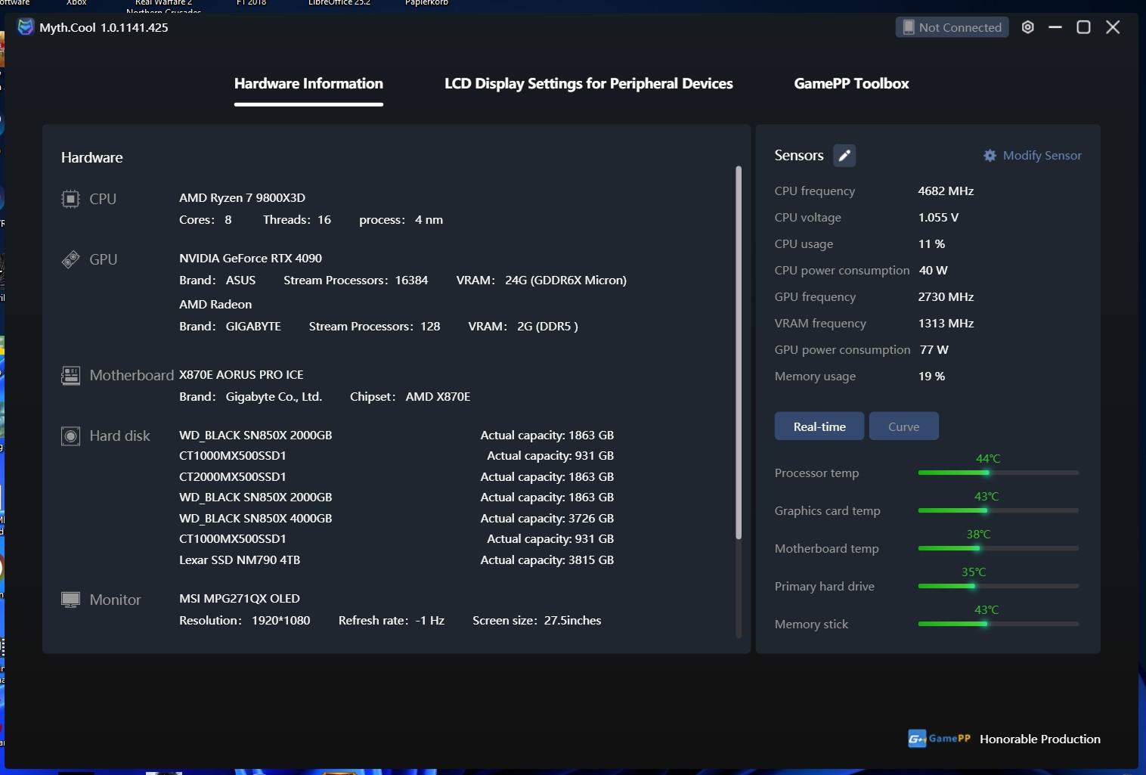1146x775 pixels.
Task: Click the GPU graphics card icon
Action: pyautogui.click(x=70, y=259)
